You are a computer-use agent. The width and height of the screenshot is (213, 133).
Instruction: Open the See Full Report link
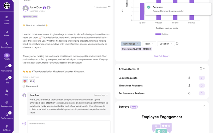[162, 56]
